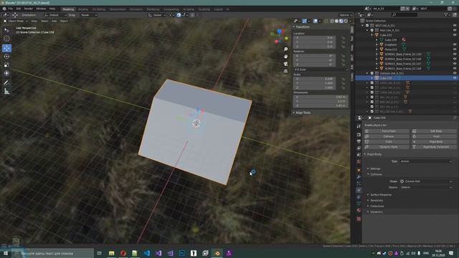
Task: Open the Object Mode dropdown
Action: [x=15, y=21]
